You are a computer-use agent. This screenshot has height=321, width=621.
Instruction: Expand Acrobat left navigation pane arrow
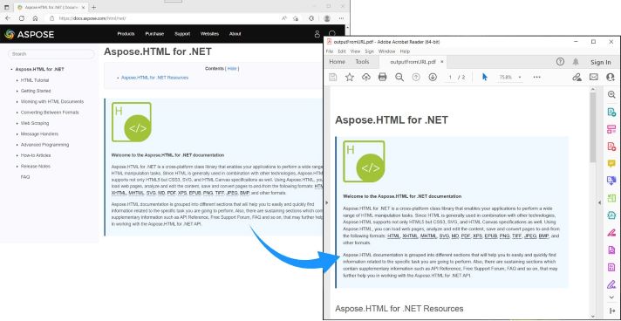pyautogui.click(x=327, y=202)
